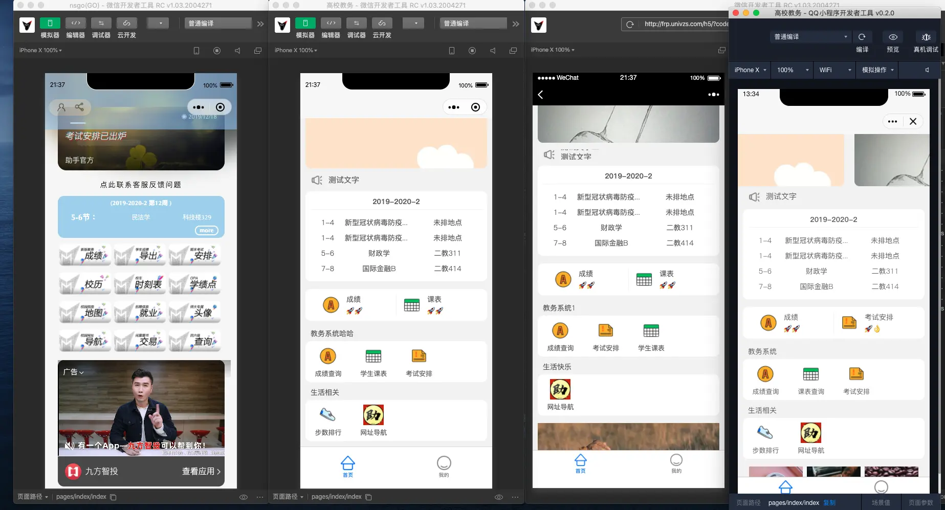Toggle the screen recording icon above the simulator
The width and height of the screenshot is (945, 510).
click(x=216, y=50)
